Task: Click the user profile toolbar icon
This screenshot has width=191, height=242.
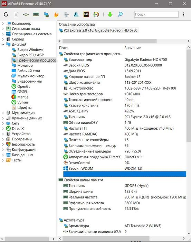Action: 76,15
